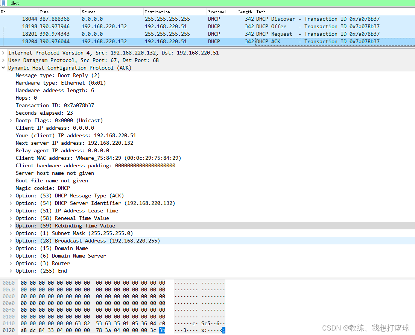This screenshot has height=335, width=415.
Task: Expand the Internet Protocol Version 4 section
Action: coord(4,53)
